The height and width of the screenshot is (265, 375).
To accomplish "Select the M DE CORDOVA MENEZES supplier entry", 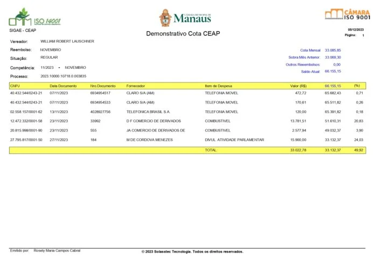I will pyautogui.click(x=149, y=140).
